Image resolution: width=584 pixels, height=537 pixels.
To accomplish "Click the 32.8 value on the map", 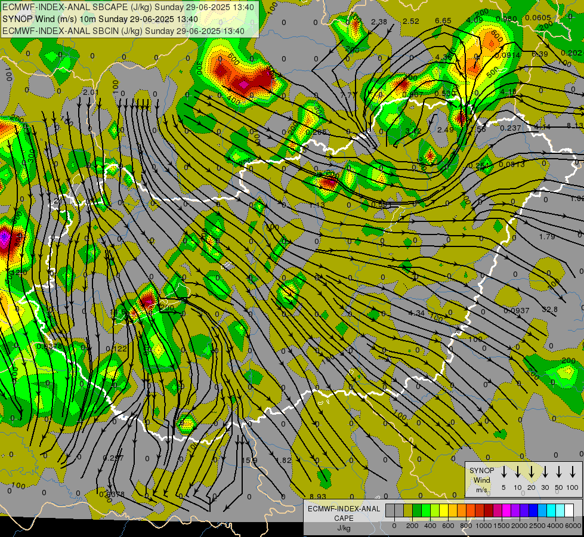I will [550, 309].
